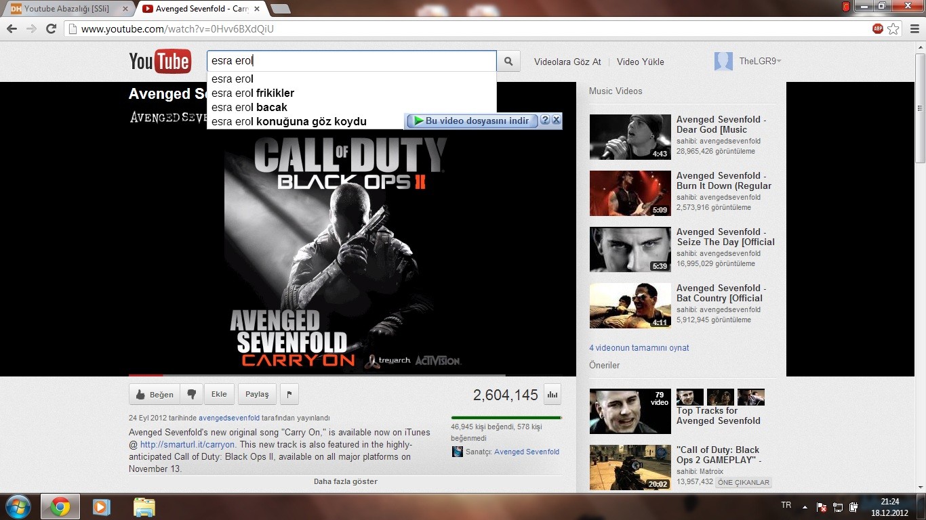Click the 'Beğen' like button
The height and width of the screenshot is (520, 926).
click(x=155, y=394)
